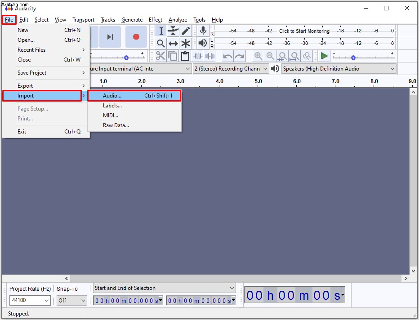This screenshot has height=320, width=419.
Task: Click the Zoom Toggle icon
Action: [307, 56]
